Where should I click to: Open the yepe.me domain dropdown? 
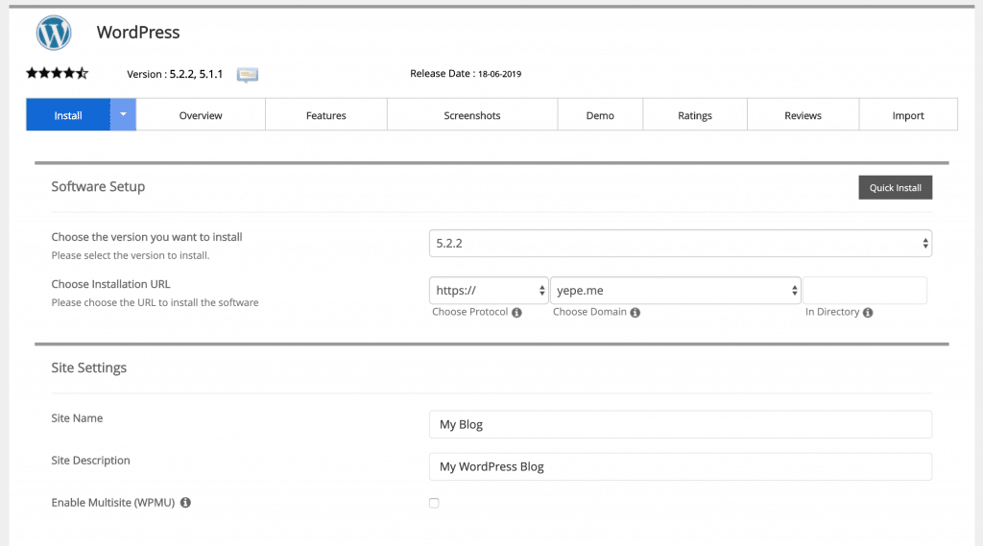(x=675, y=290)
